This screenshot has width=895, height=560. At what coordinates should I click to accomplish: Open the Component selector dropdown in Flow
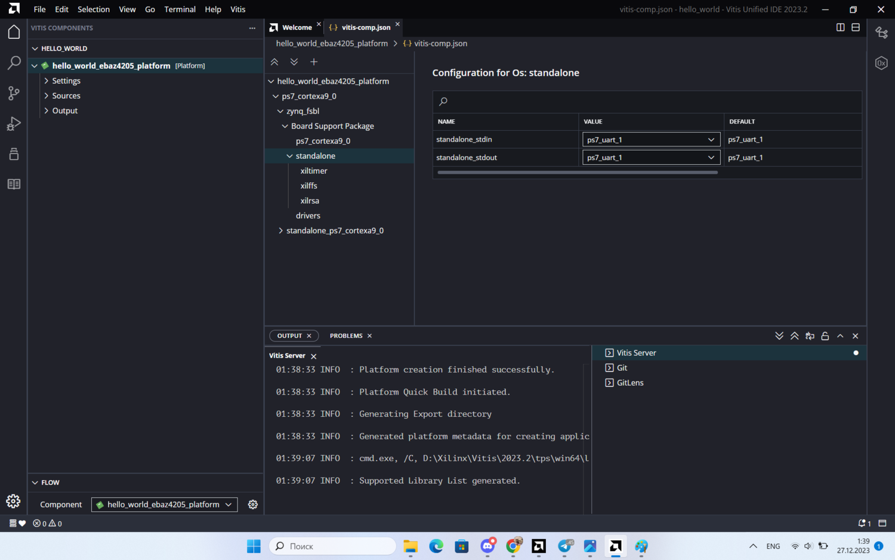click(164, 504)
